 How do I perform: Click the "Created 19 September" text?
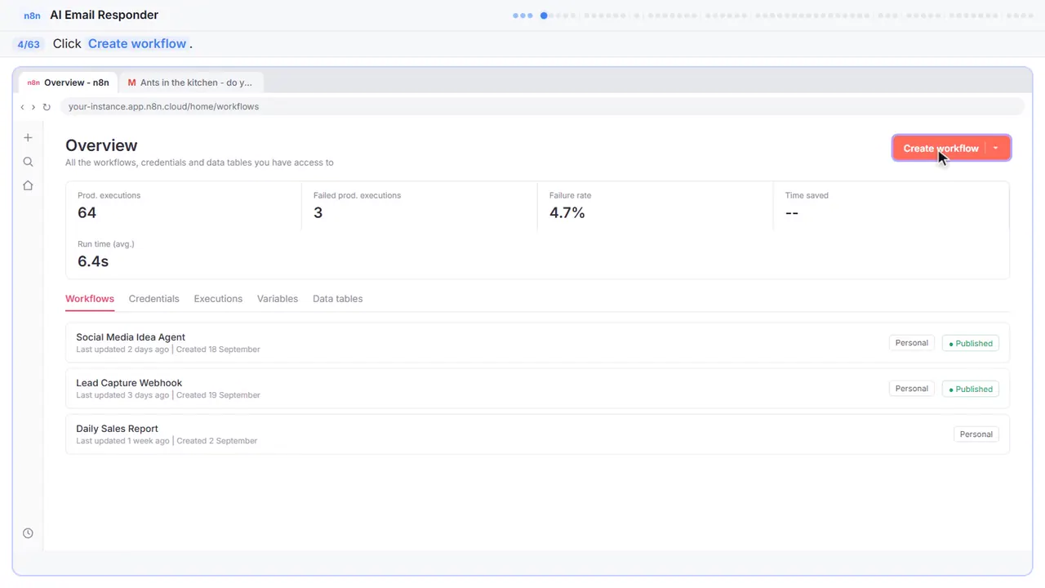(x=218, y=395)
